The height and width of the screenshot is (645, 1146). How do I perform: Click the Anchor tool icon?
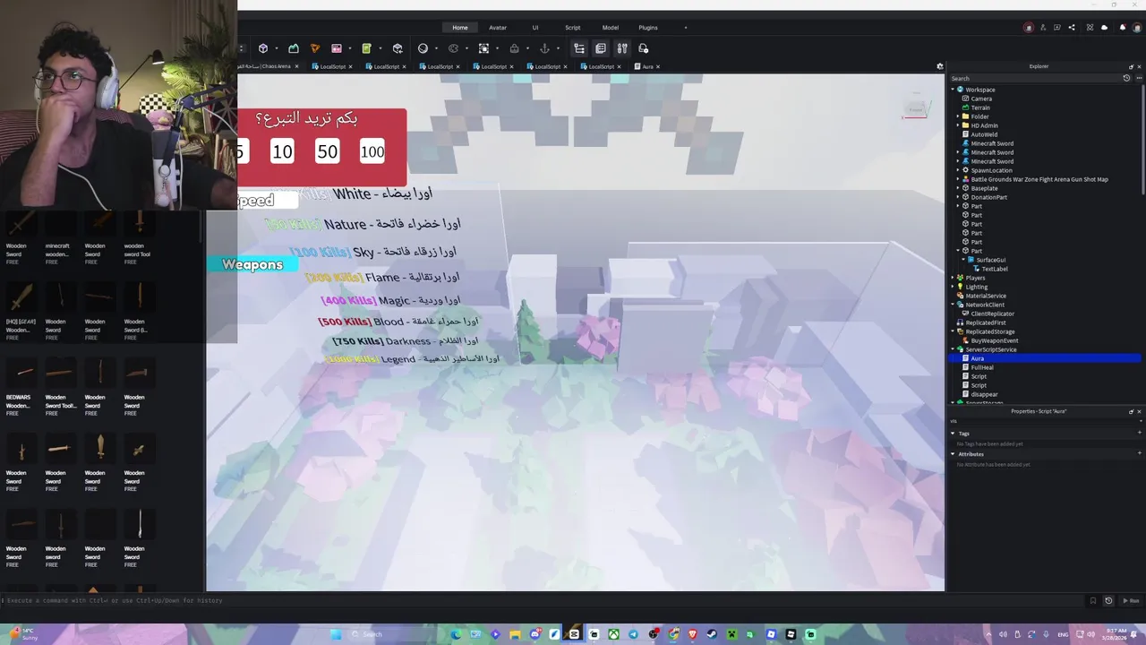pyautogui.click(x=544, y=48)
